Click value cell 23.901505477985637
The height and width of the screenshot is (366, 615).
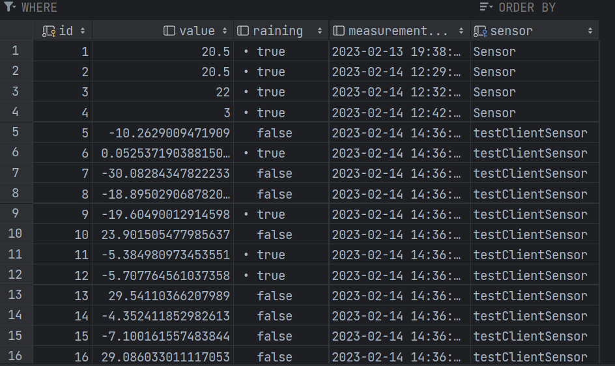click(163, 234)
